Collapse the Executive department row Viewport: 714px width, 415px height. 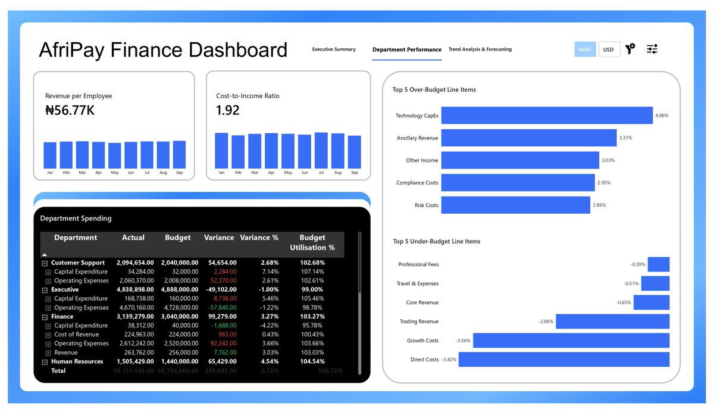45,289
